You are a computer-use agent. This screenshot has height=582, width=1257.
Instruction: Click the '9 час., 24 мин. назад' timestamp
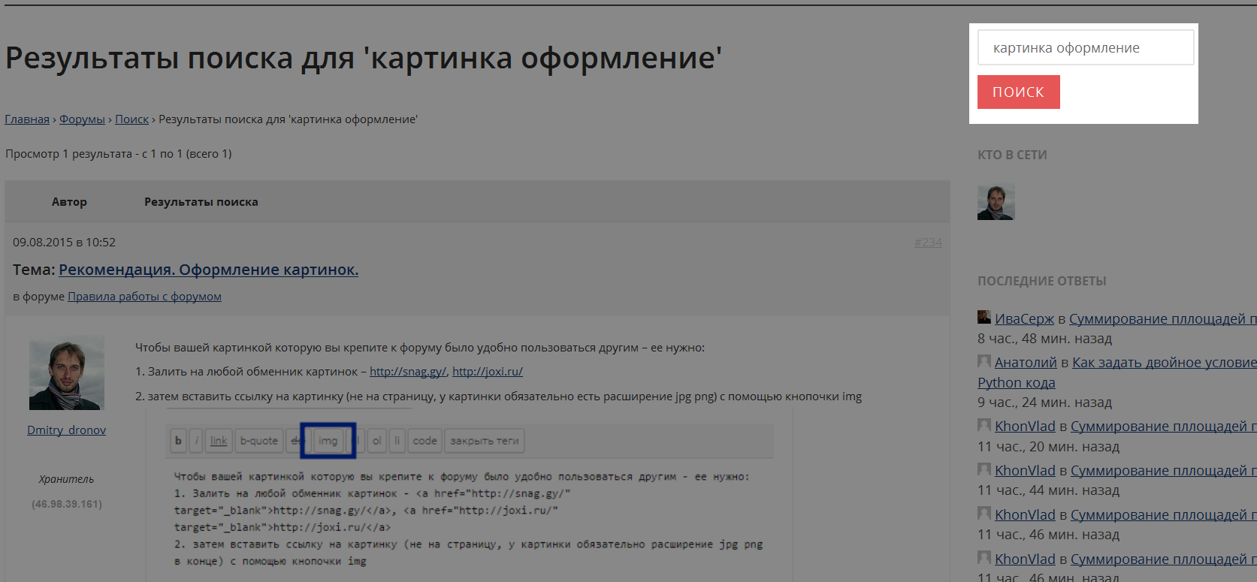(x=1044, y=403)
